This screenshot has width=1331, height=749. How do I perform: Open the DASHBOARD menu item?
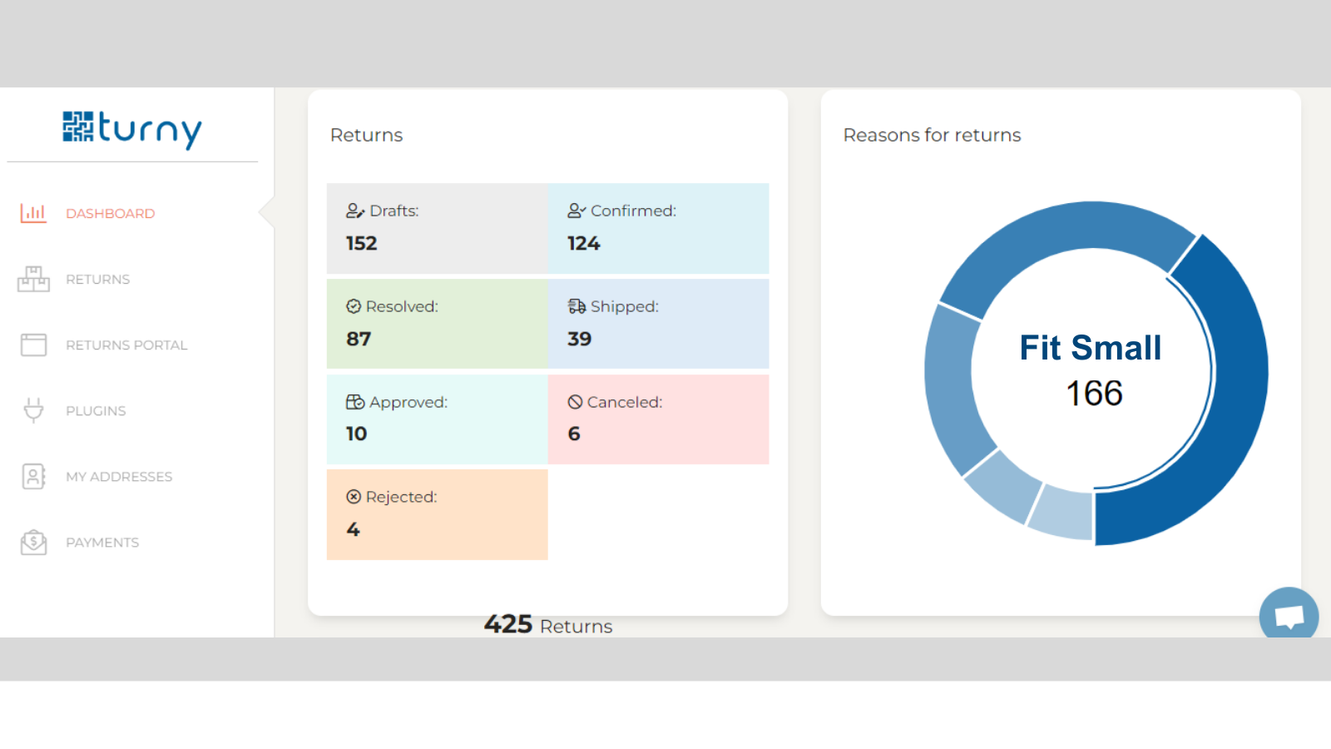pyautogui.click(x=111, y=213)
